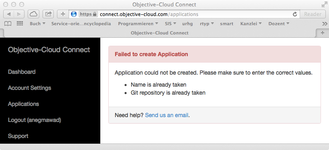Click the plus add-bookmark button
This screenshot has height=150, width=329.
point(63,14)
